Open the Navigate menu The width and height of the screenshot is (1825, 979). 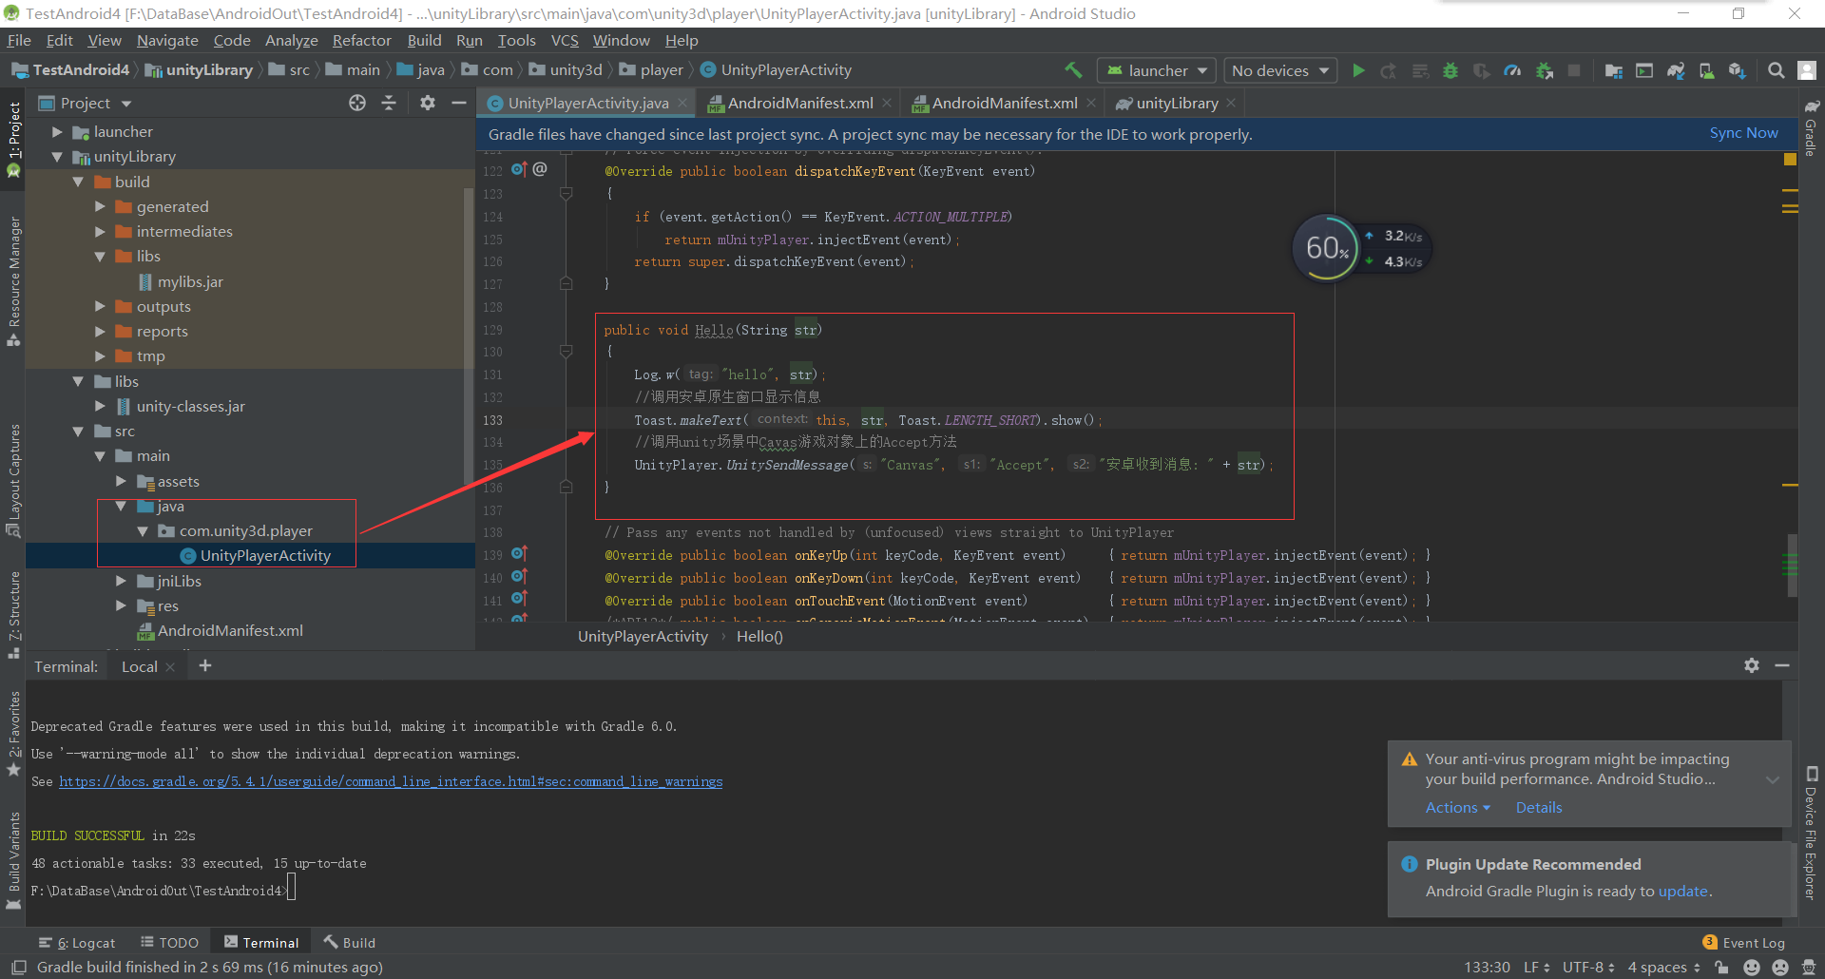pyautogui.click(x=167, y=40)
